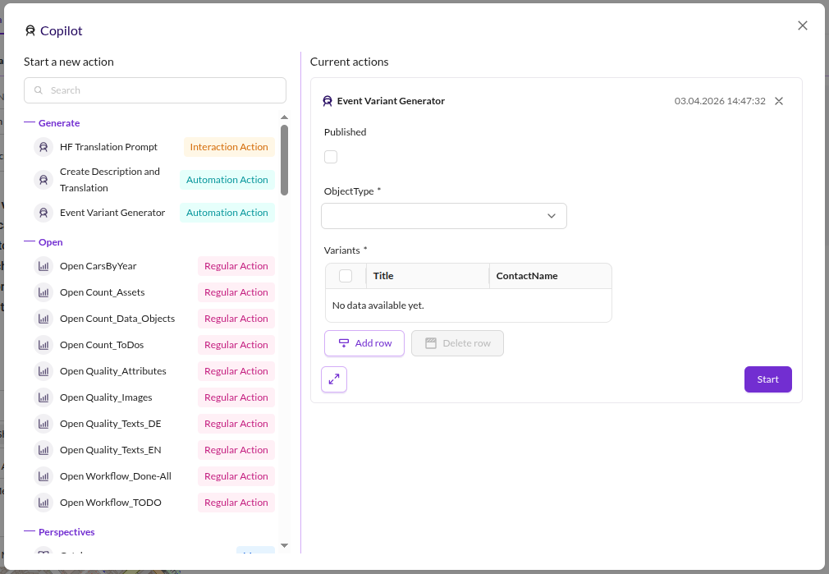The width and height of the screenshot is (829, 574).
Task: Remove the Event Variant Generator current action
Action: [x=779, y=101]
